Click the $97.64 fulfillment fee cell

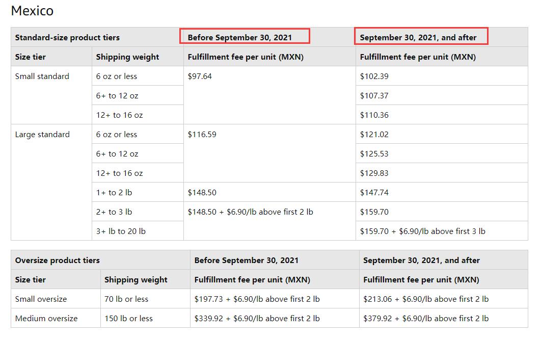[x=200, y=76]
